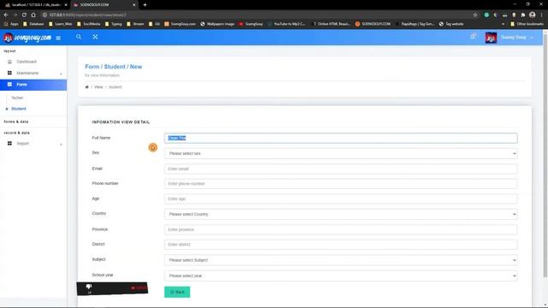Image resolution: width=548 pixels, height=308 pixels.
Task: Open the Student submenu item
Action: click(x=19, y=109)
